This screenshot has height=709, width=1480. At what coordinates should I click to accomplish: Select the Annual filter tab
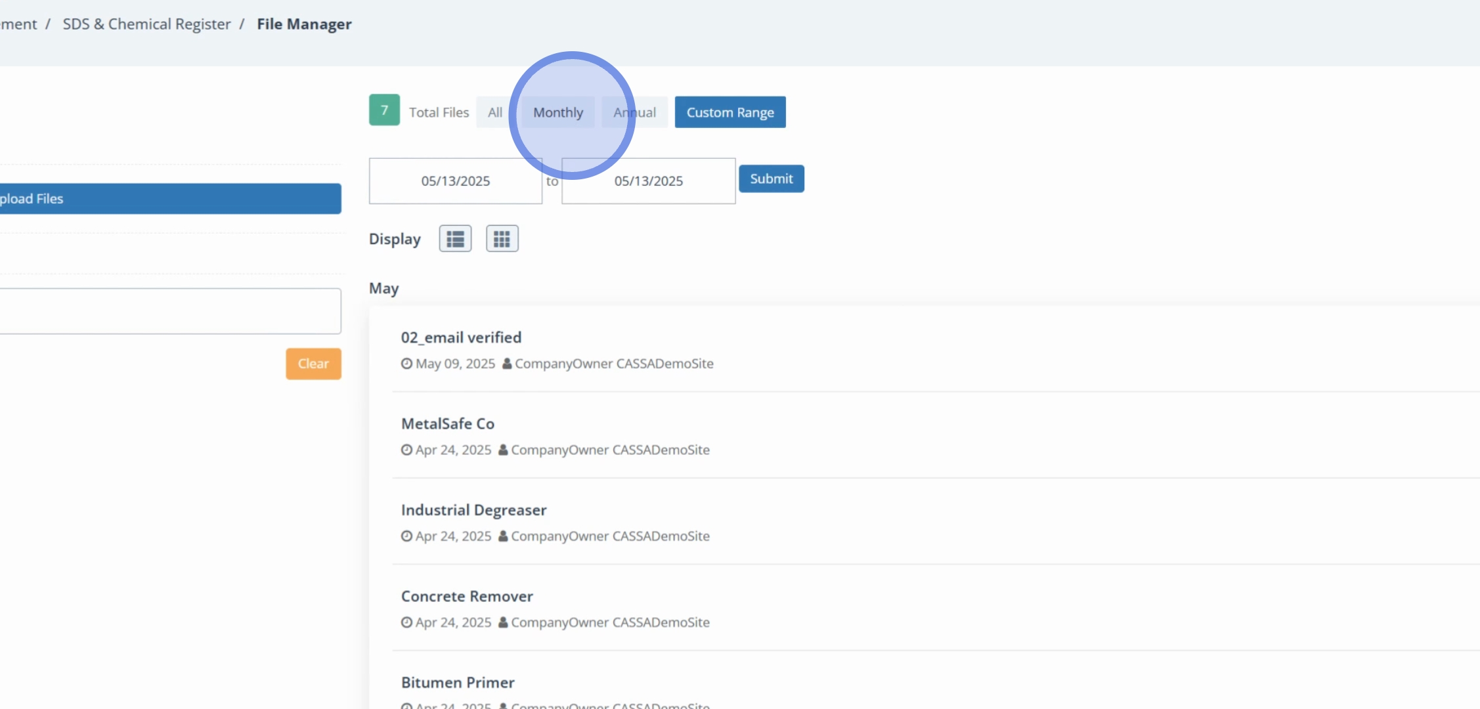pyautogui.click(x=634, y=112)
